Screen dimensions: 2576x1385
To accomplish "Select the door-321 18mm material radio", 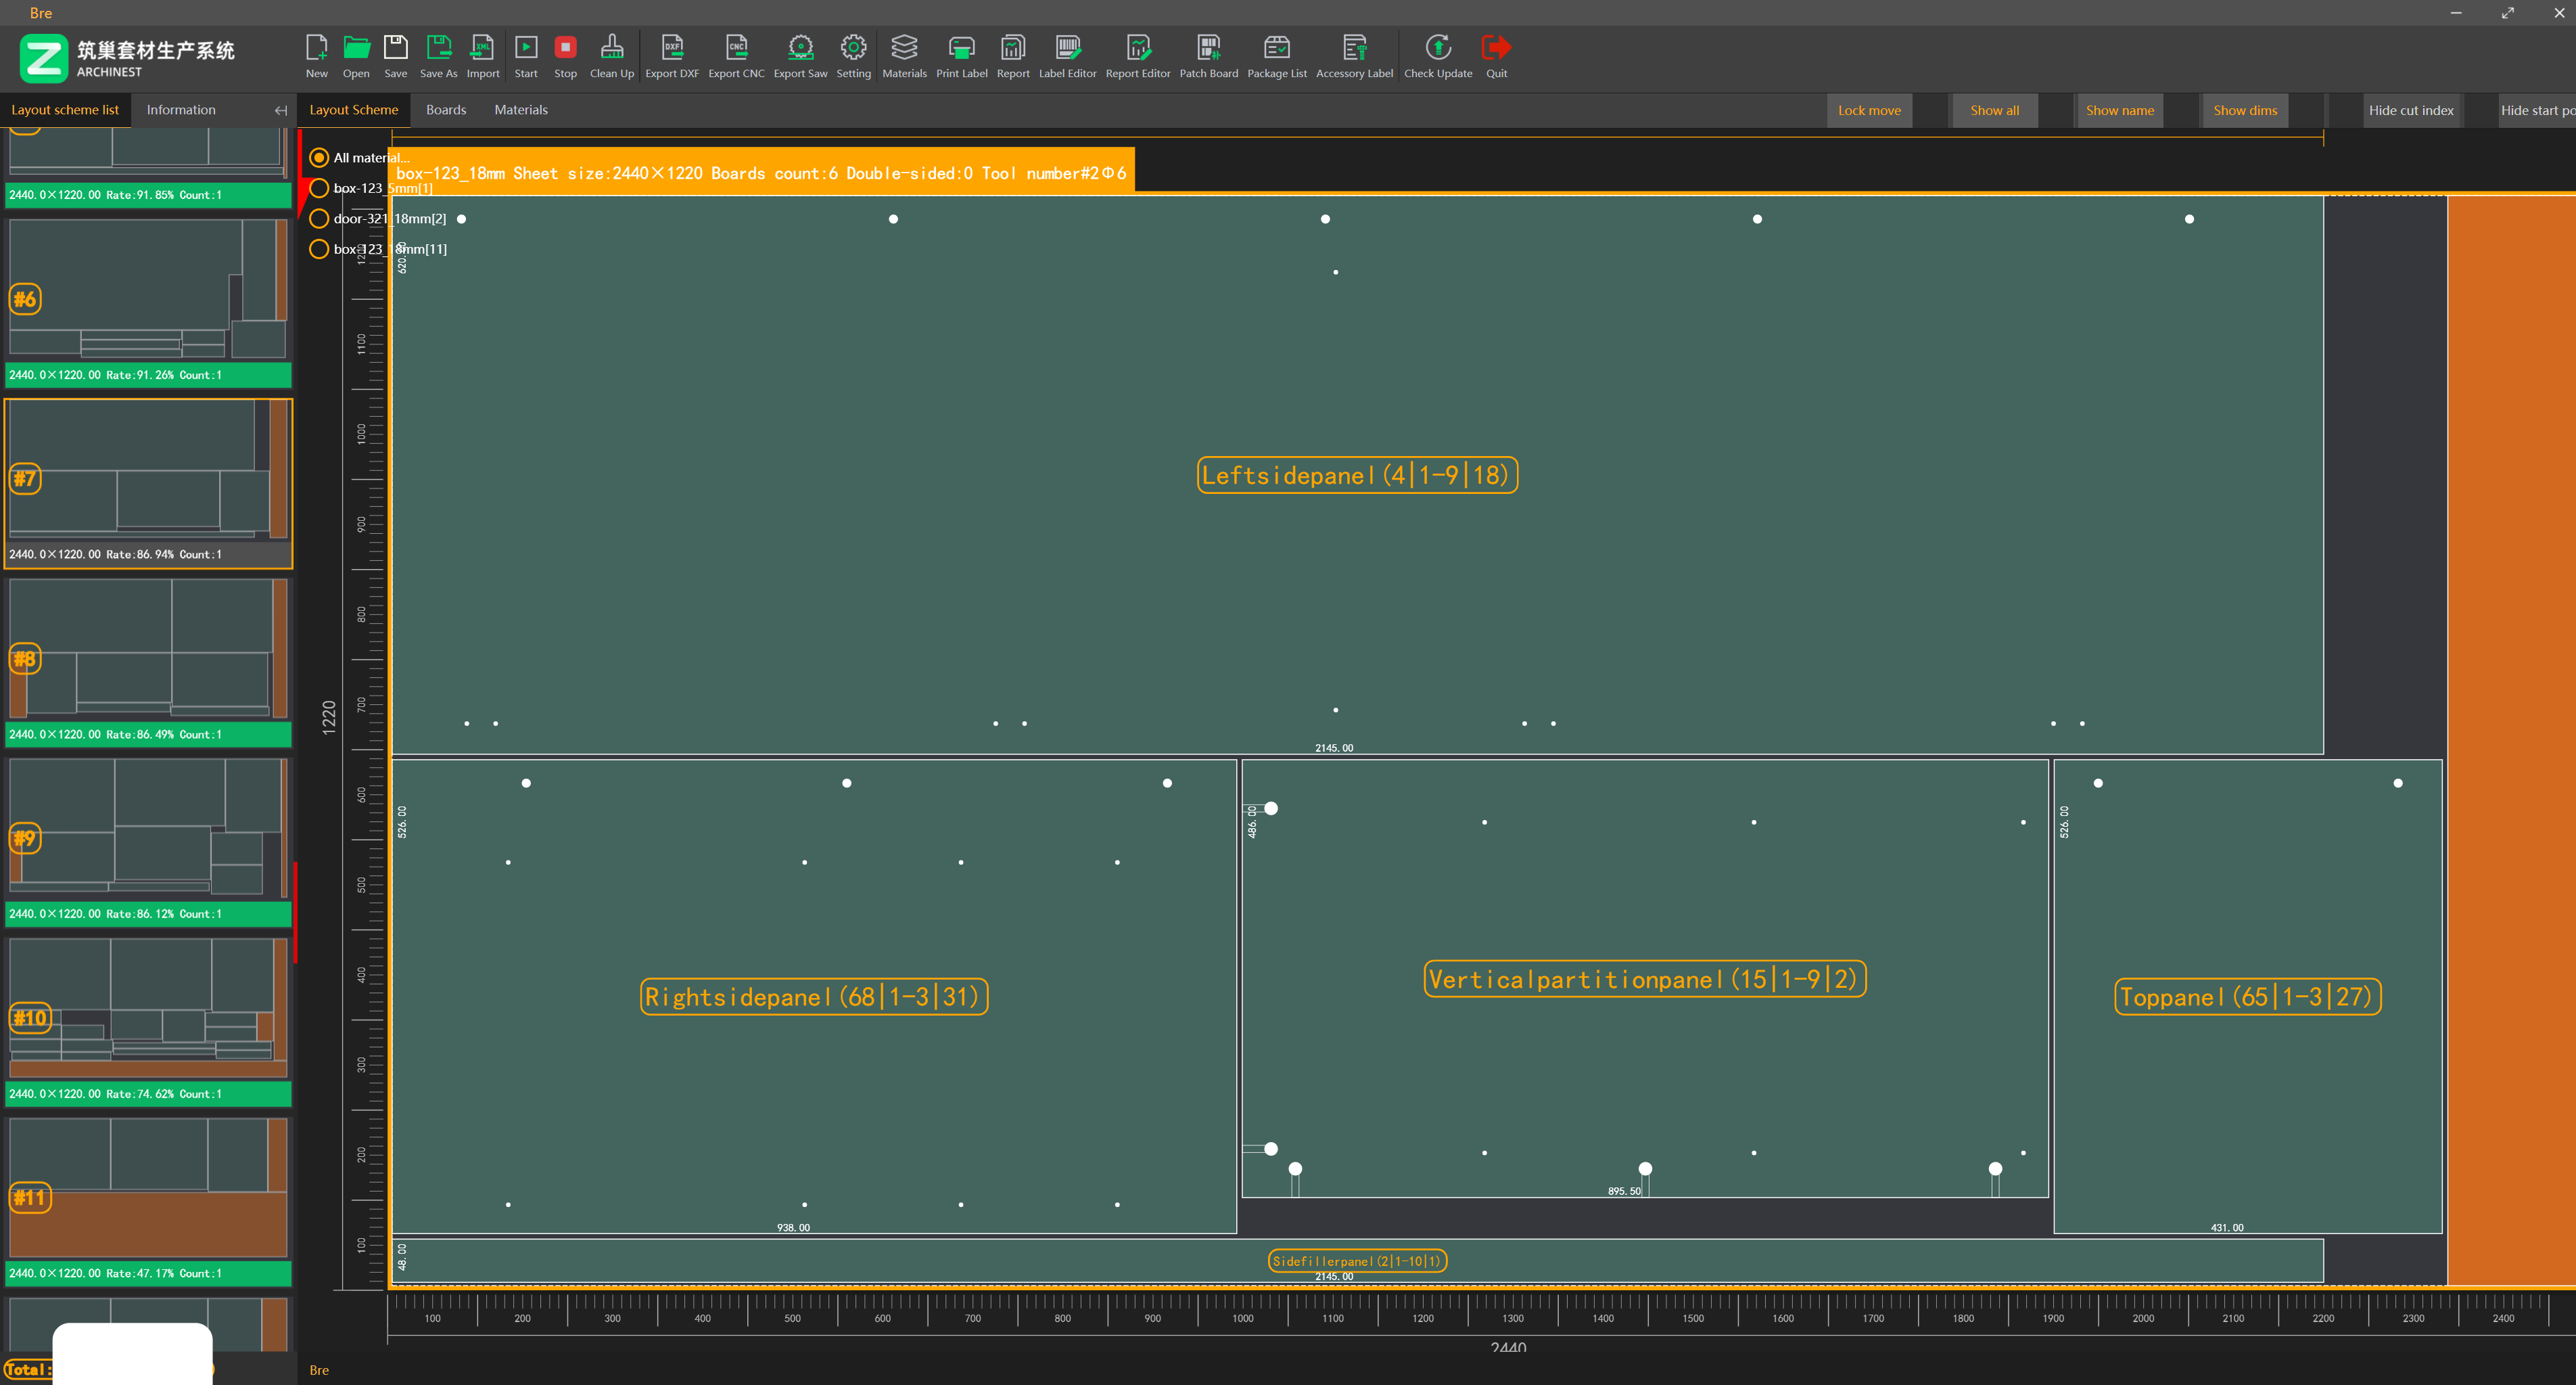I will coord(319,218).
